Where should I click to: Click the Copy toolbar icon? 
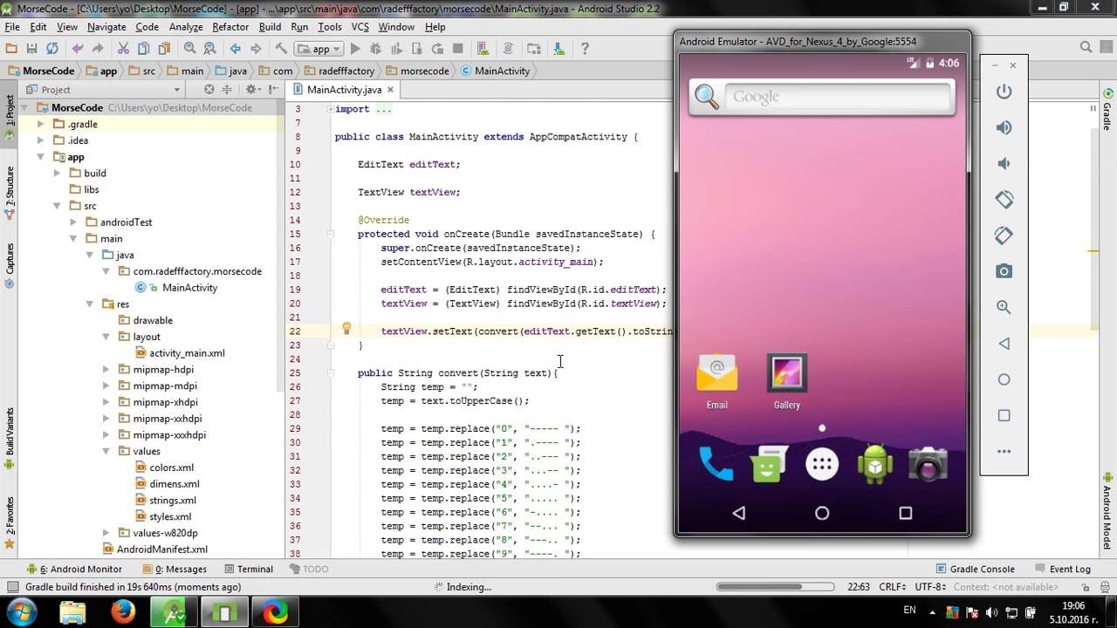pos(143,49)
